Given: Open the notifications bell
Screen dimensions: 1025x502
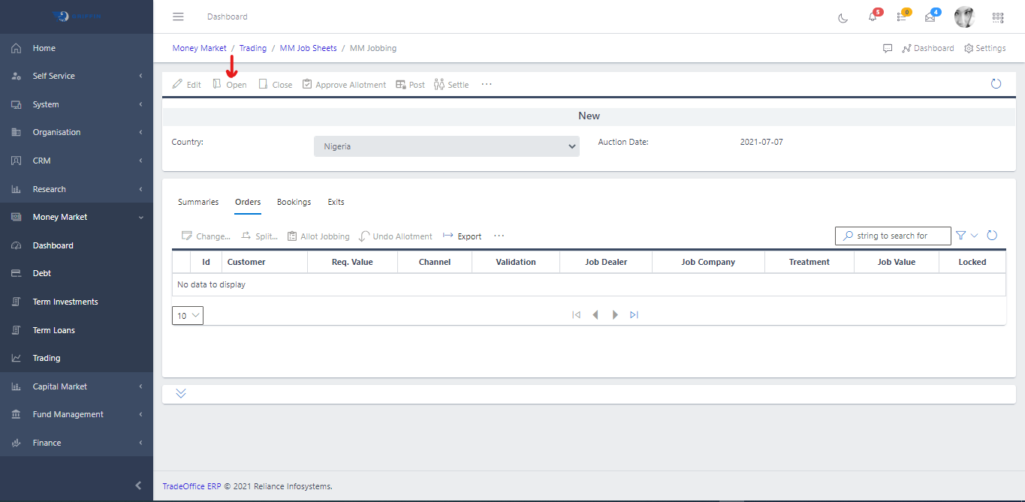Looking at the screenshot, I should tap(872, 17).
